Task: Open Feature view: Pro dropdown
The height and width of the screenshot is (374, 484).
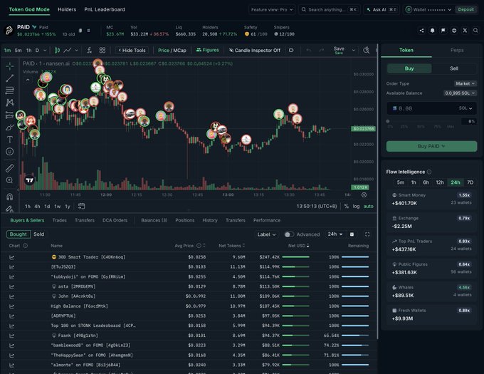Action: point(272,9)
